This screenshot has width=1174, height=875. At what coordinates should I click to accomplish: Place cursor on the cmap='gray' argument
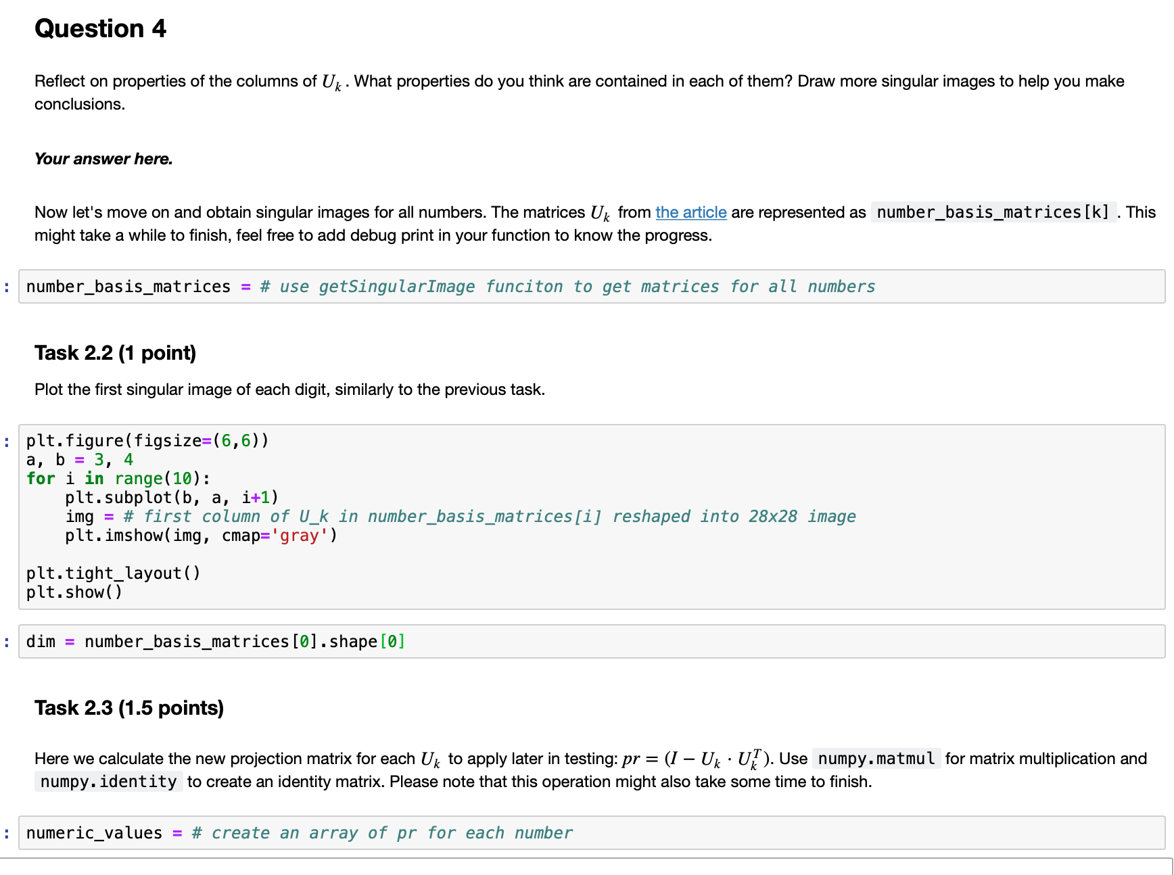pyautogui.click(x=298, y=536)
